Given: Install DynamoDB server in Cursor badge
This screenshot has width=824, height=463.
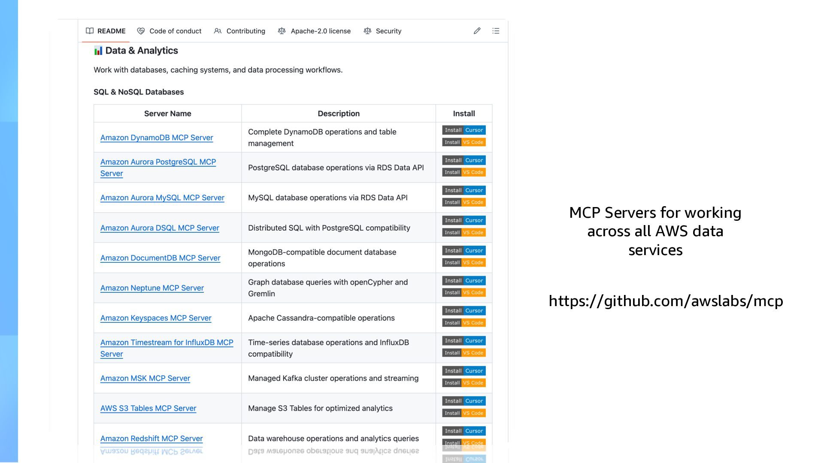Looking at the screenshot, I should tap(464, 130).
